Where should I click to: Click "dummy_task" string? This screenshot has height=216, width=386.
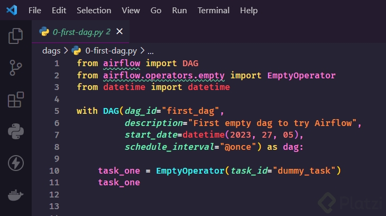point(304,170)
